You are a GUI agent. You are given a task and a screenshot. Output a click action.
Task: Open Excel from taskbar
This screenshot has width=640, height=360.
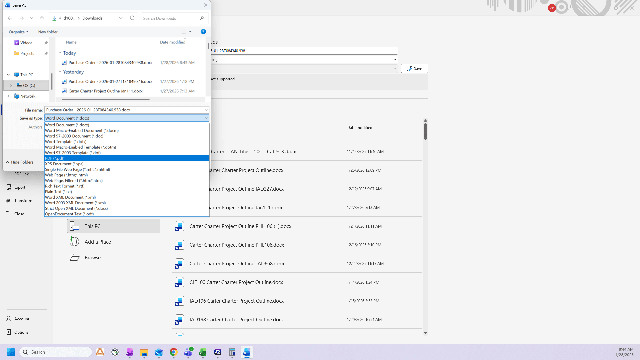click(x=203, y=352)
